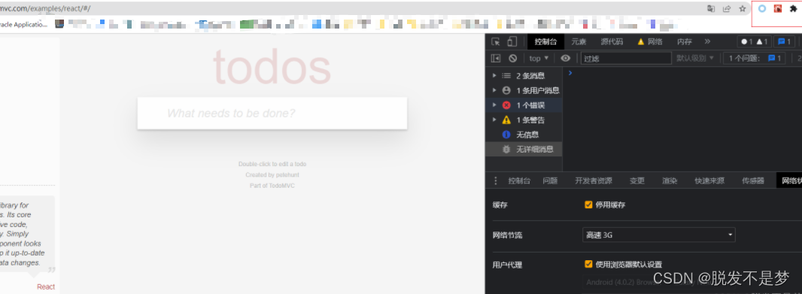This screenshot has height=294, width=802.
Task: Click the red error icon in sidebar
Action: 506,105
